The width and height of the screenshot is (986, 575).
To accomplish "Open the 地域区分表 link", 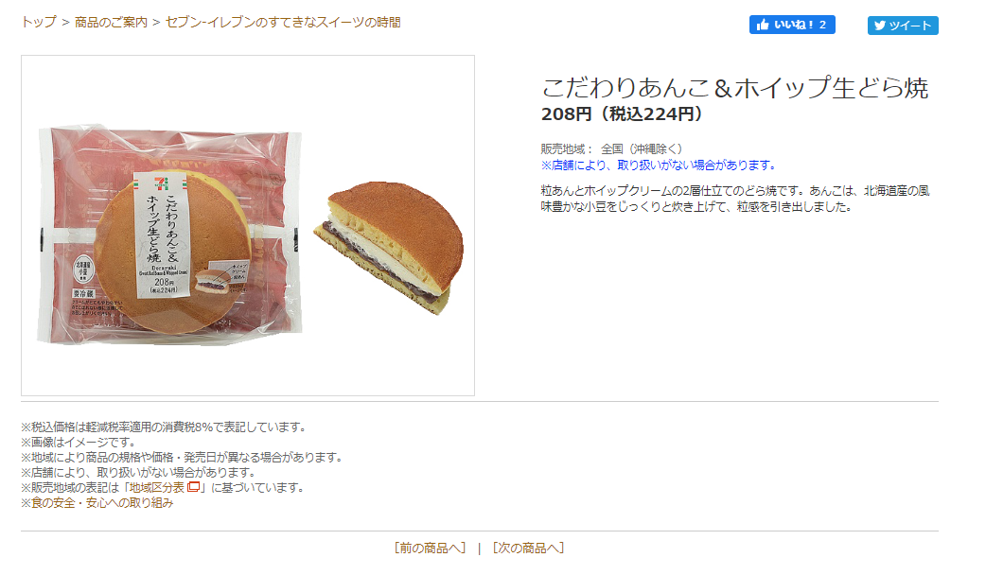I will [157, 488].
